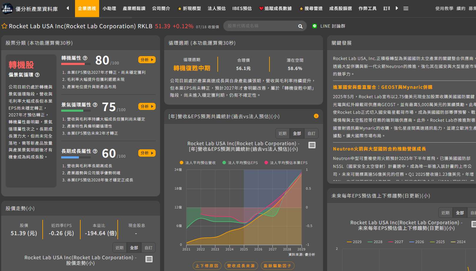
Task: Toggle 法人平均預估EPS legend series
Action: coord(240,163)
